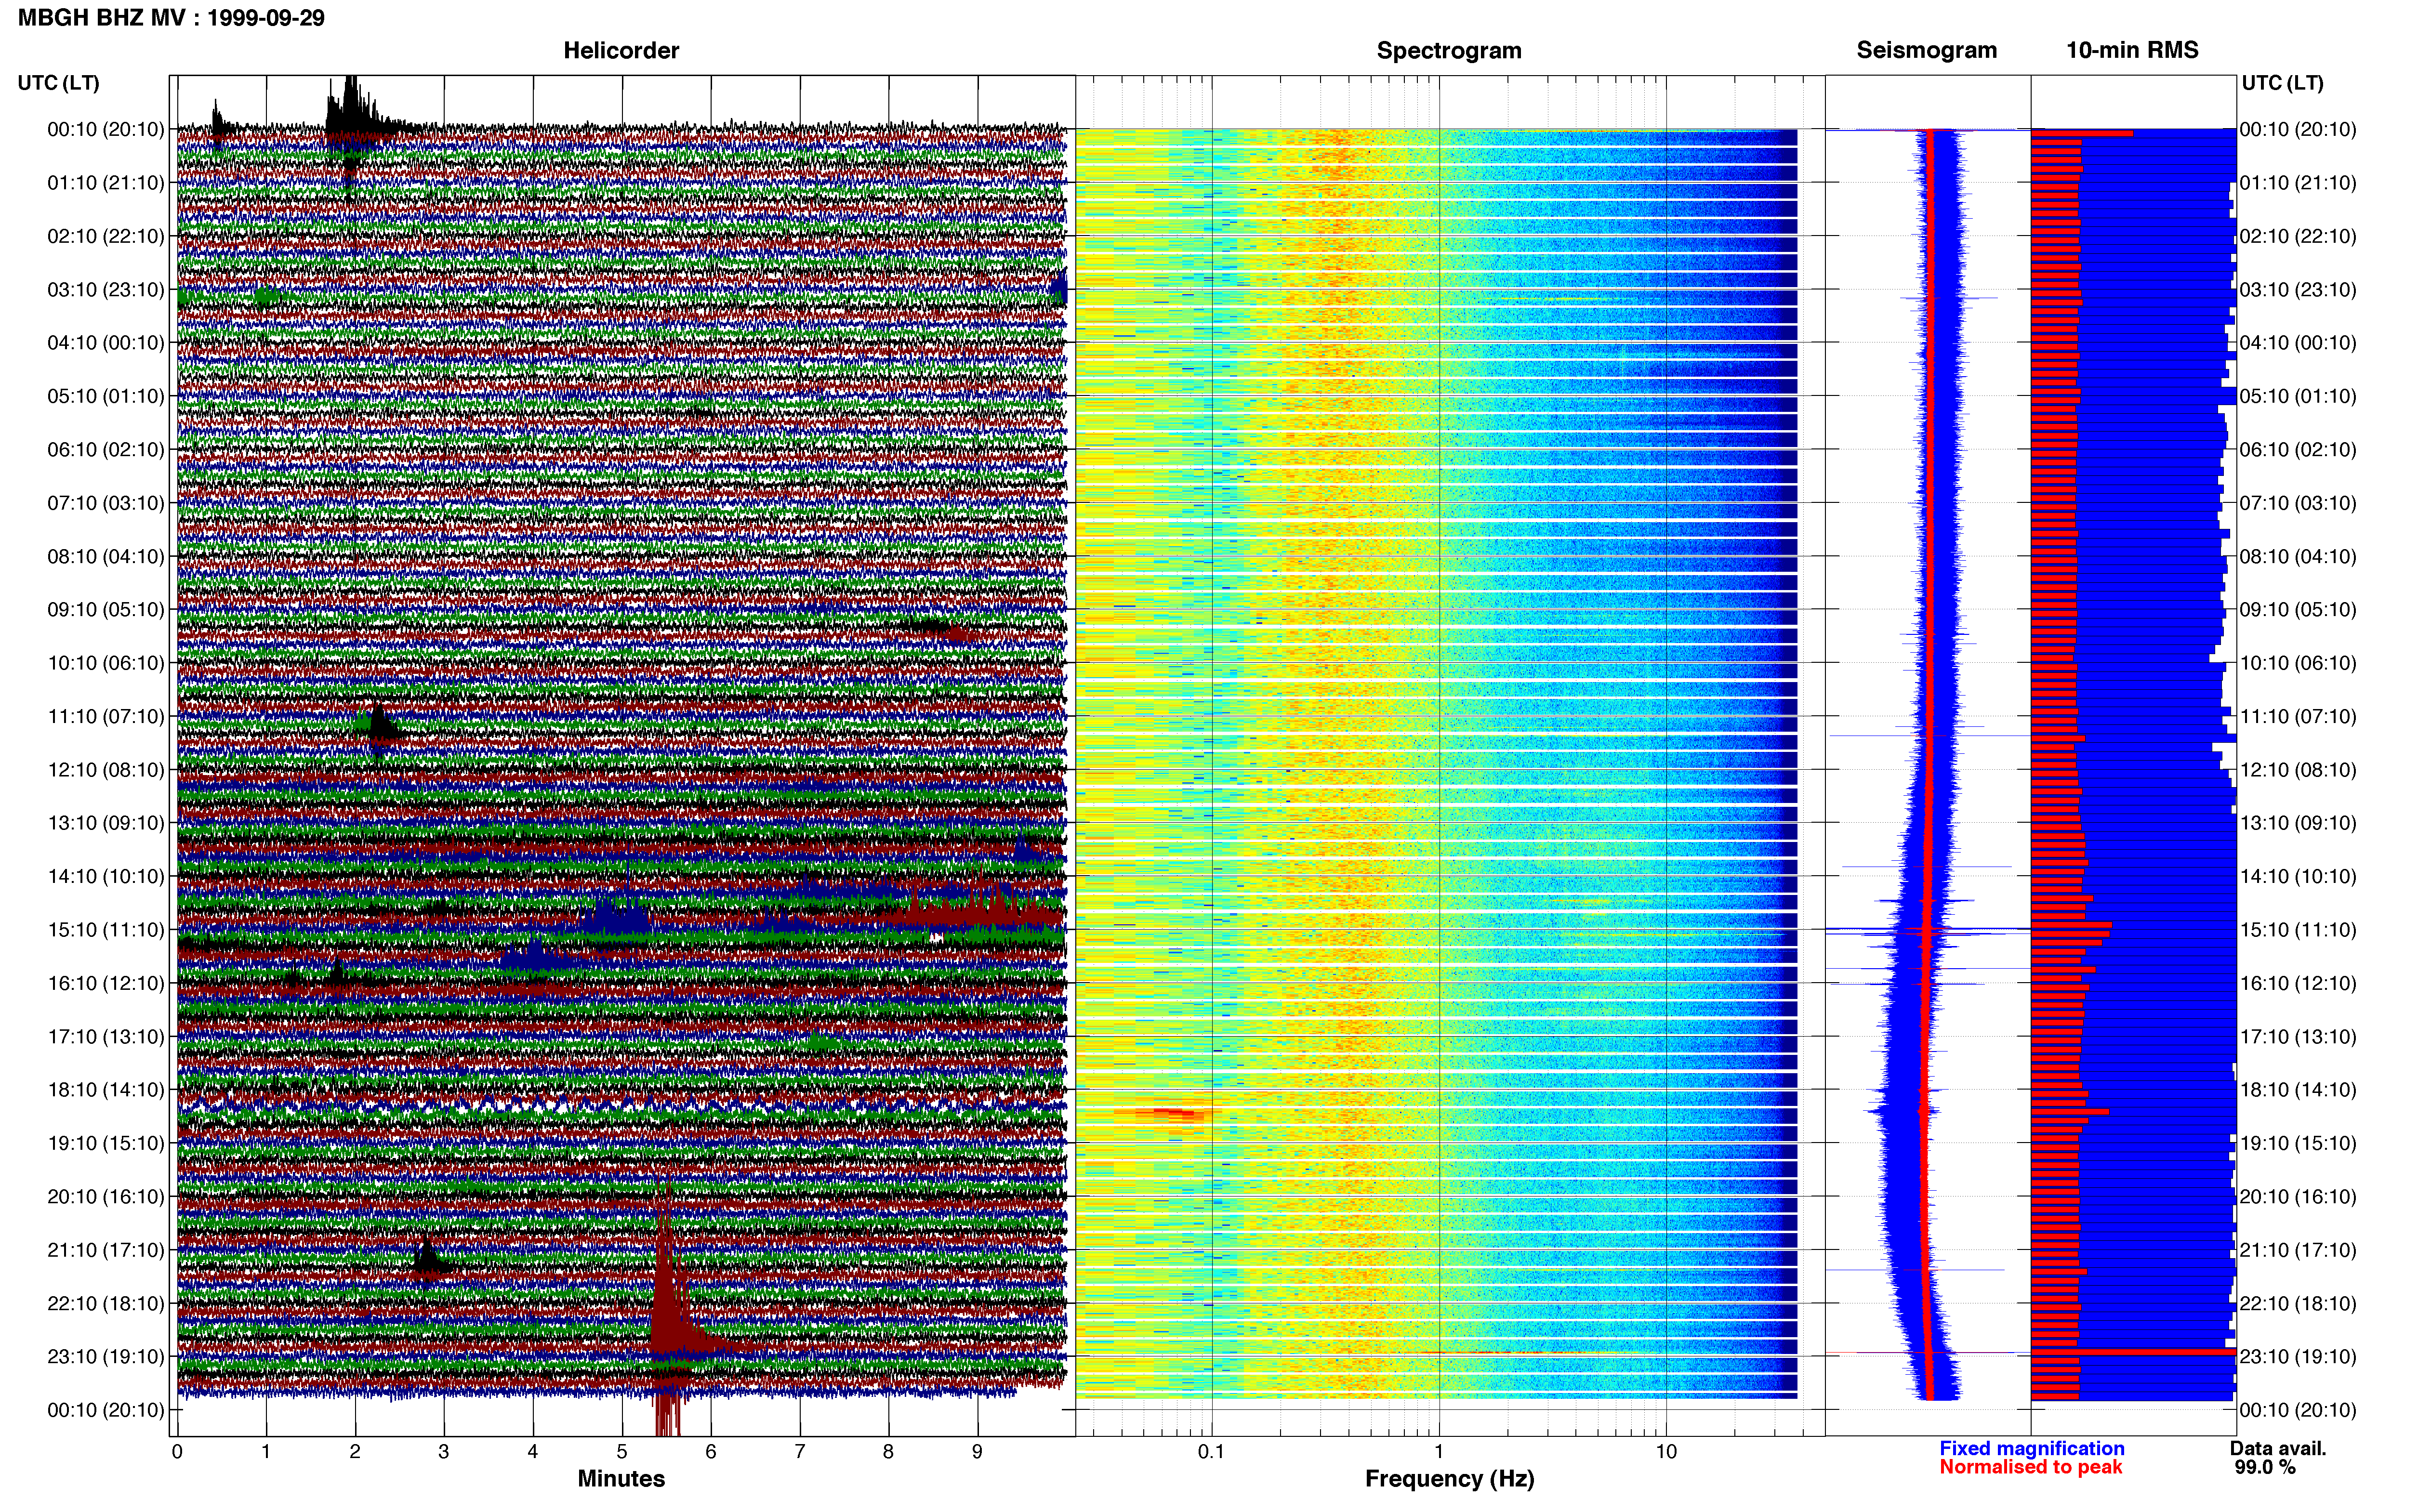2418x1512 pixels.
Task: Click right time label 20:10 (16:10)
Action: pos(2298,1196)
